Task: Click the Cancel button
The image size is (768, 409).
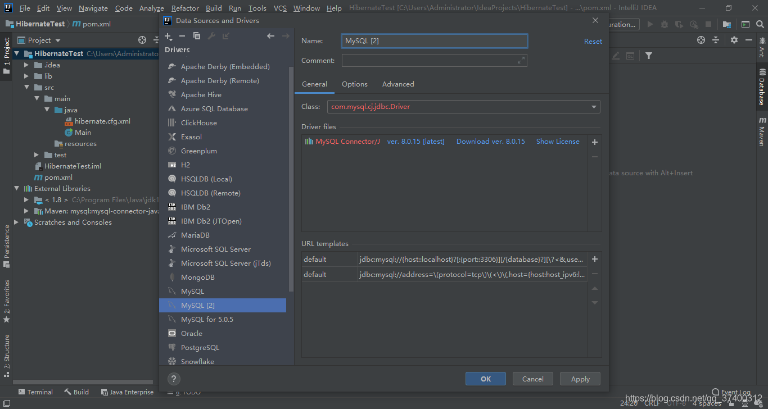Action: [532, 379]
